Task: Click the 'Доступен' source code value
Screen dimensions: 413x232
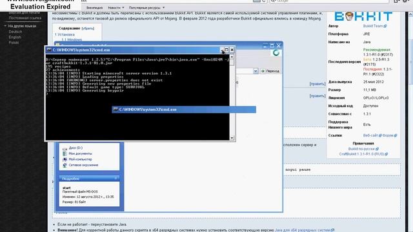Action: coord(370,106)
